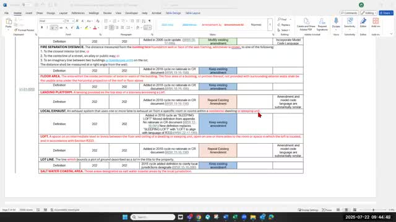The width and height of the screenshot is (396, 222).
Task: Center-align the text
Action: coord(111,27)
